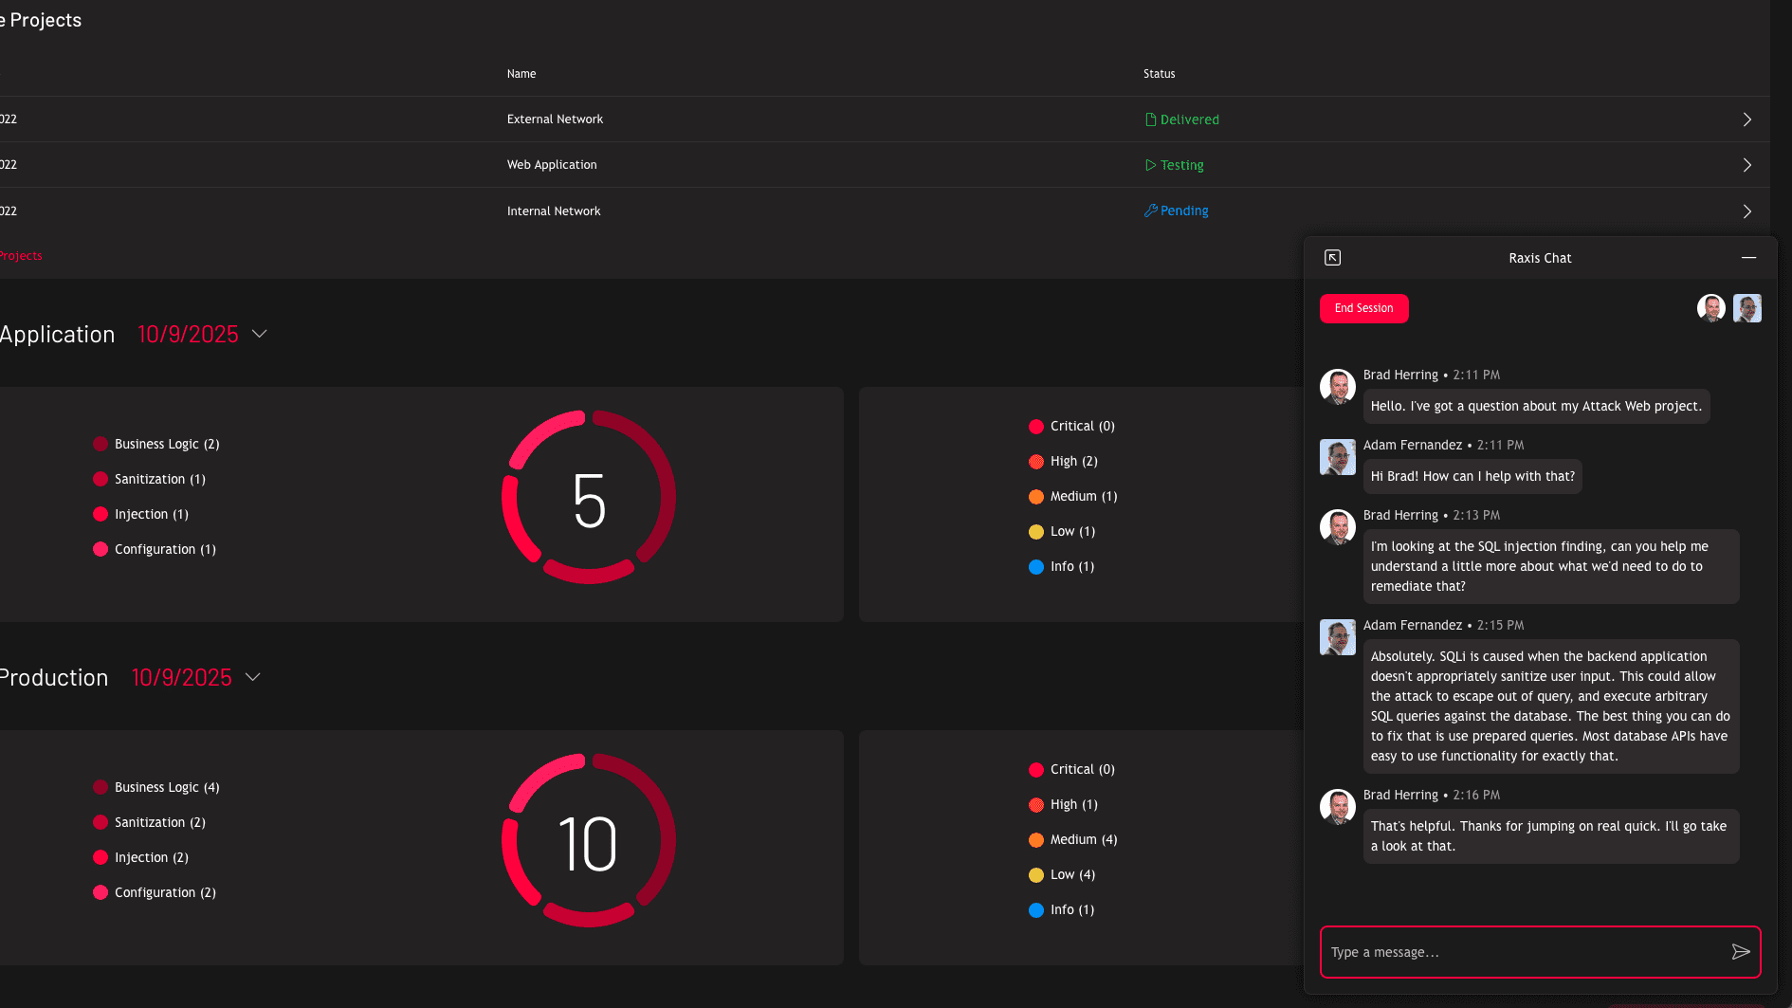Click Brad Herring's avatar in chat header

1710,308
